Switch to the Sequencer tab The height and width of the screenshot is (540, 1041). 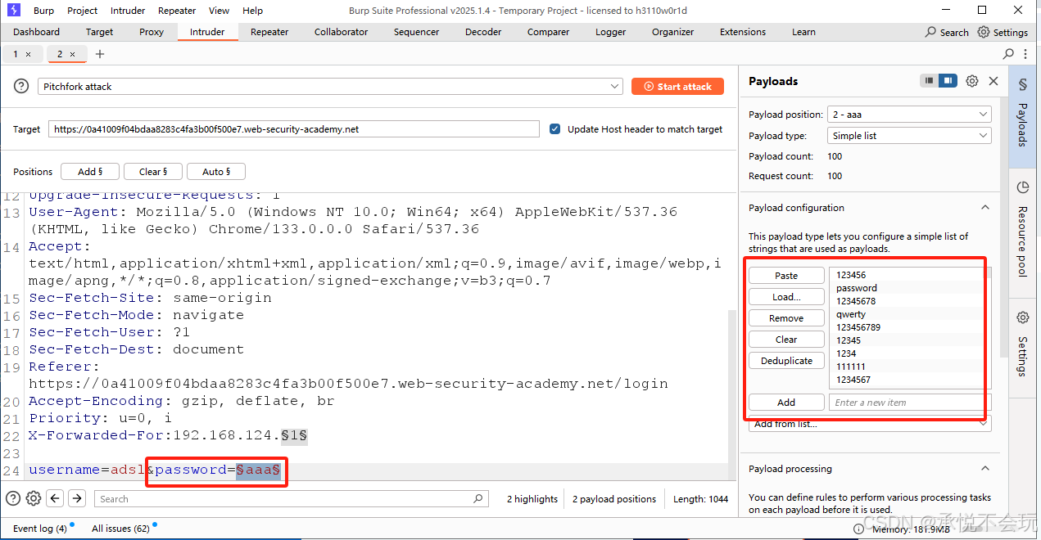tap(417, 32)
